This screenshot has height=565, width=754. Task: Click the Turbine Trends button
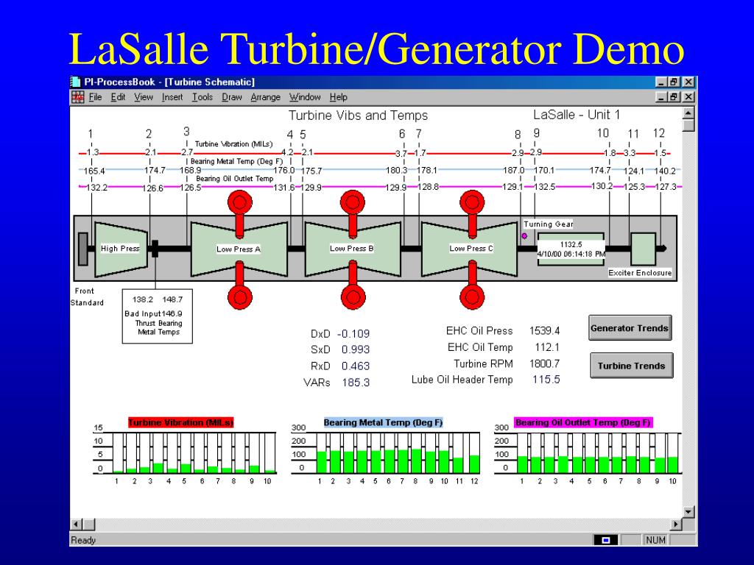631,366
